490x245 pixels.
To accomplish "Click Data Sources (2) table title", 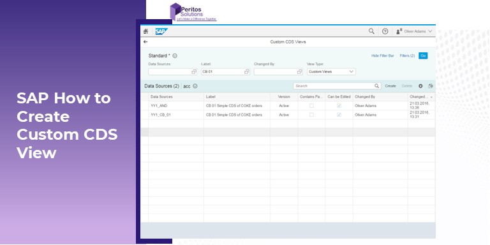I will tap(161, 86).
